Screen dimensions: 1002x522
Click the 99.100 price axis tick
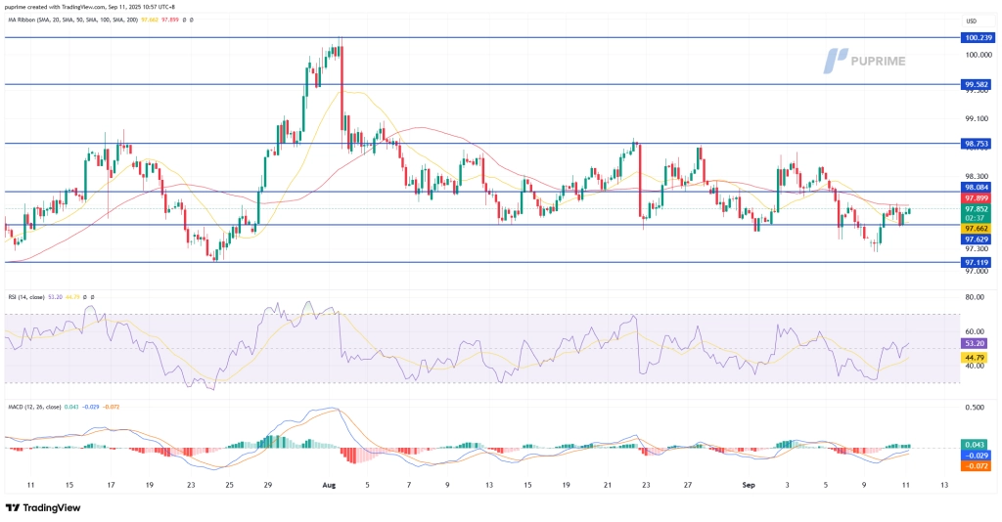(977, 118)
